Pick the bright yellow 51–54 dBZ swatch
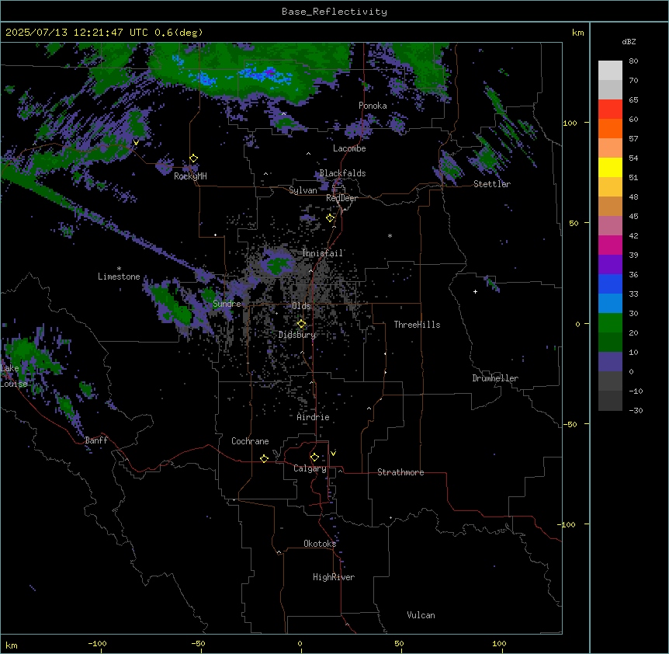Viewport: 669px width, 654px height. [x=610, y=167]
